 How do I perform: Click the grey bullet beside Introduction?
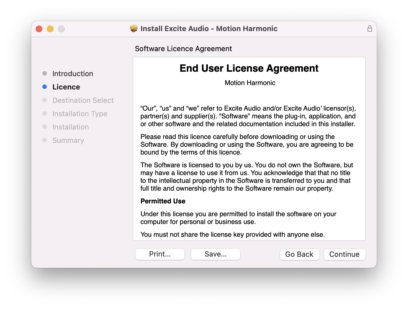click(45, 73)
